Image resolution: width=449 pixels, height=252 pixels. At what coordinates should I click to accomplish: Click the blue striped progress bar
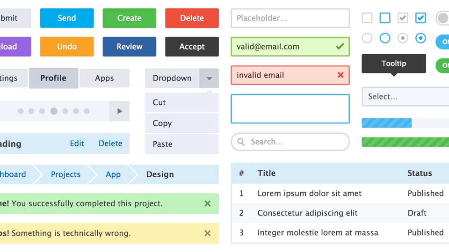(387, 123)
